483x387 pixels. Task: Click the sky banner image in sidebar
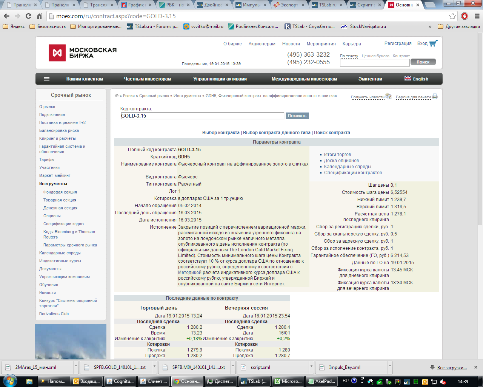point(71,342)
